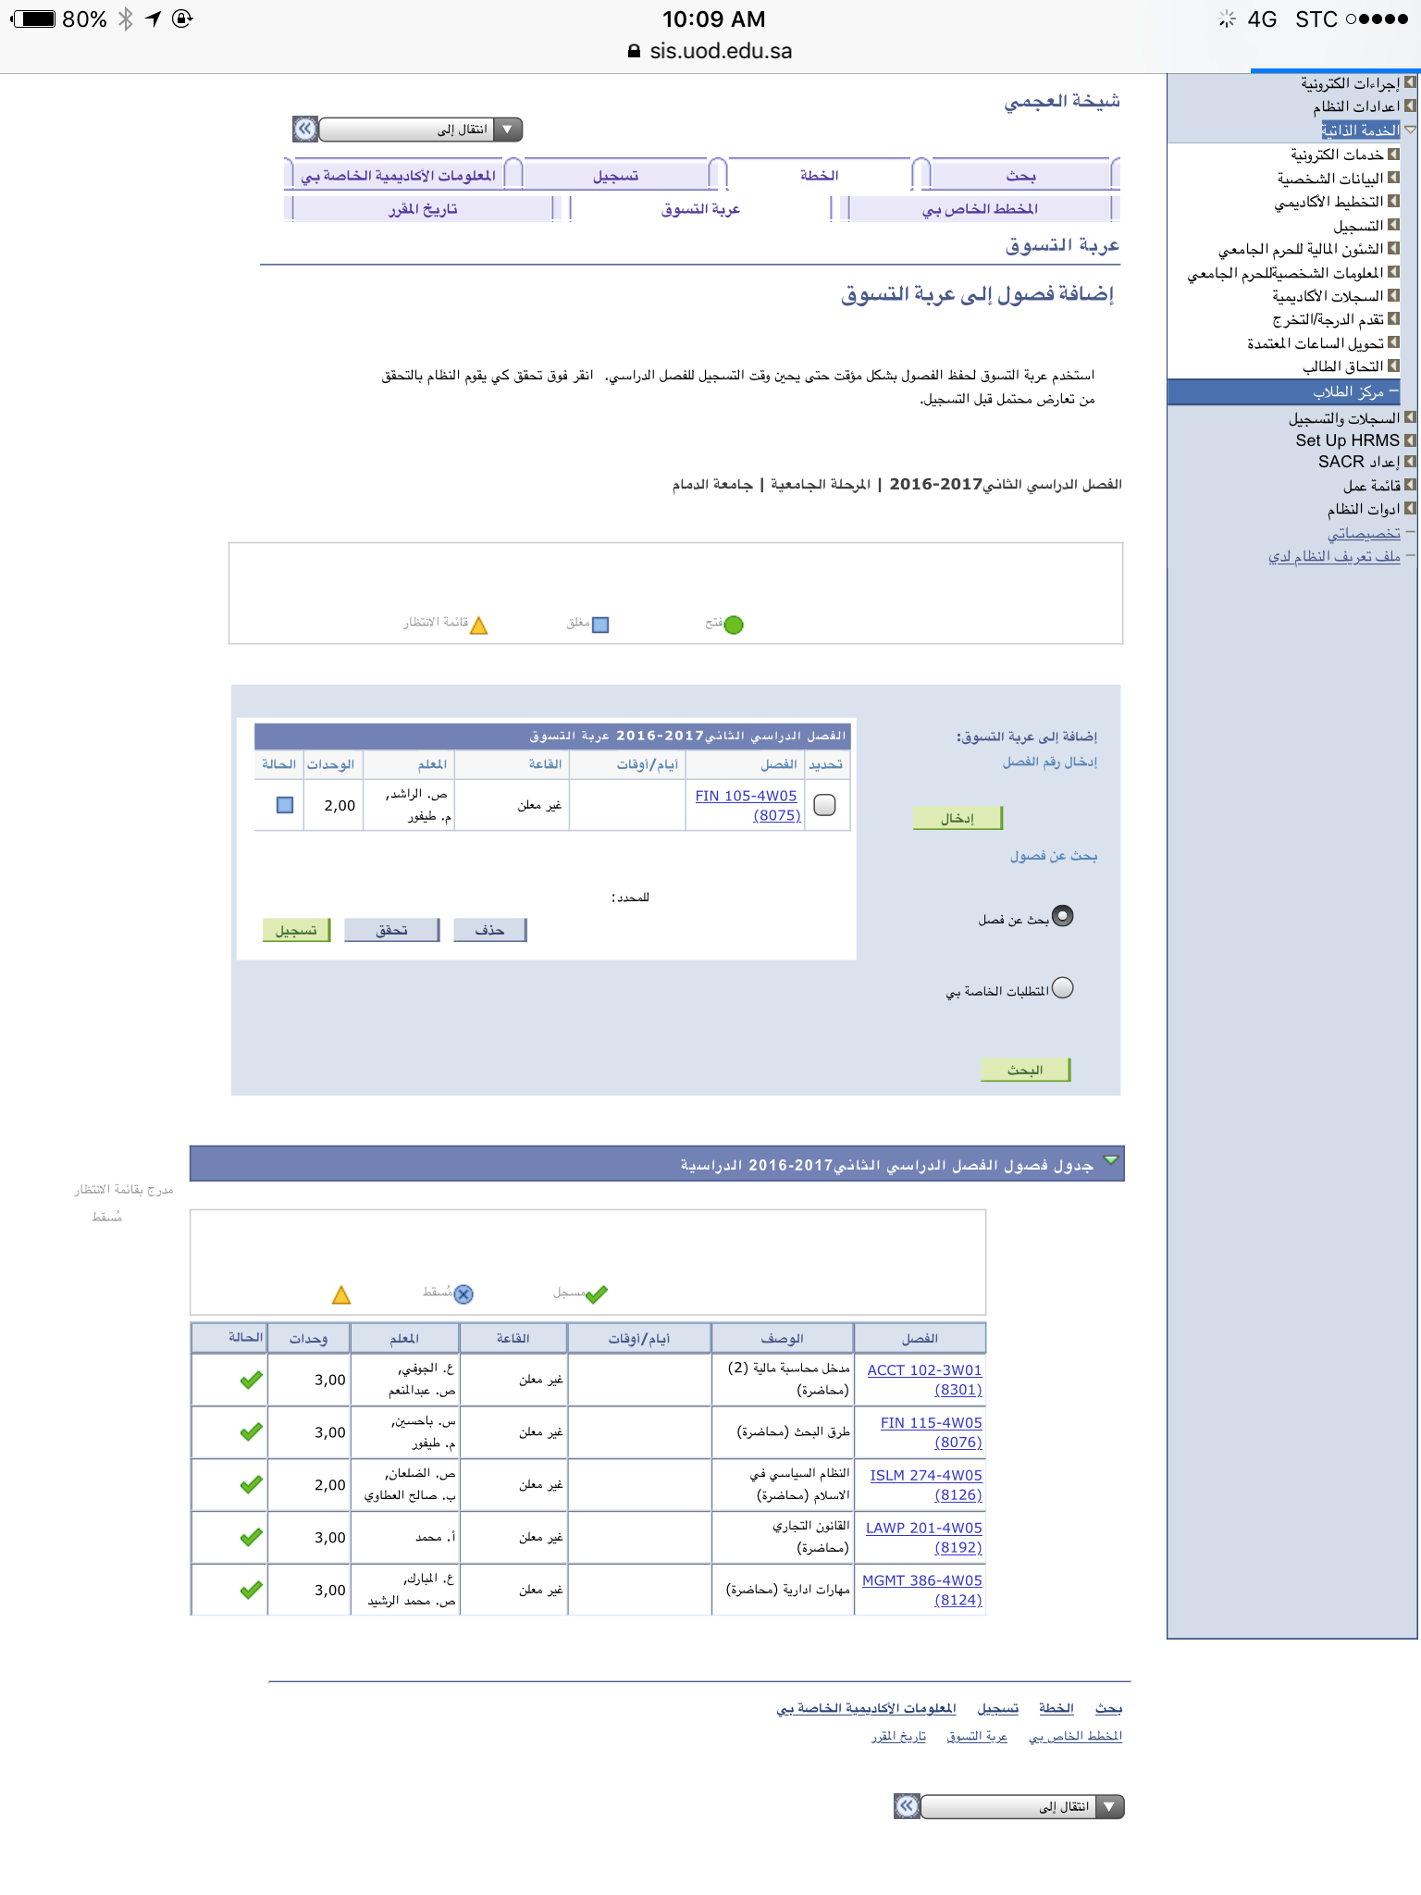Switch to the 'الخطة' tab

tap(819, 176)
